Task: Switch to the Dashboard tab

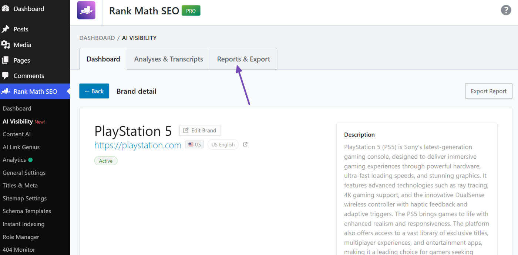Action: pyautogui.click(x=103, y=59)
